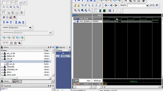Click the Step into icon in left toolbar
The width and height of the screenshot is (163, 91).
[4, 22]
